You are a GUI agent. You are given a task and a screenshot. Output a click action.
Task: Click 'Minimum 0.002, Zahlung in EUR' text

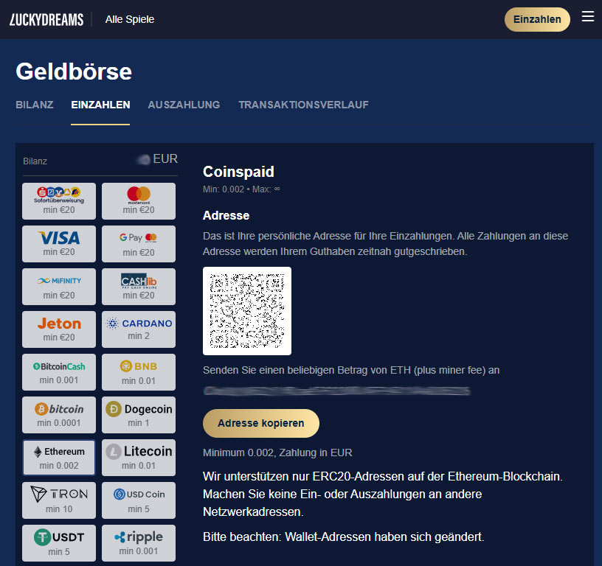(277, 453)
